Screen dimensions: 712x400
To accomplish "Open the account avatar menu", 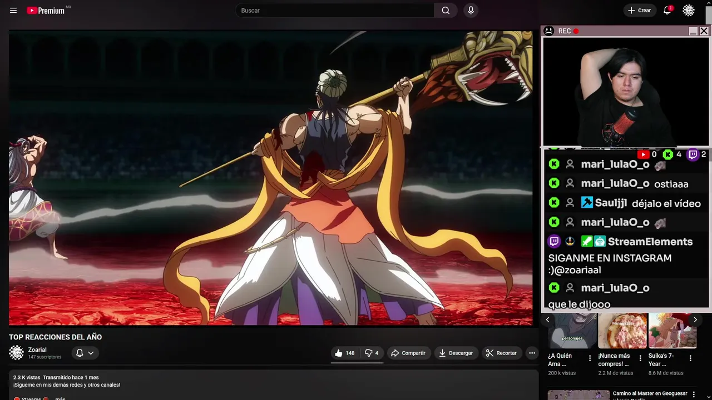I will point(689,11).
